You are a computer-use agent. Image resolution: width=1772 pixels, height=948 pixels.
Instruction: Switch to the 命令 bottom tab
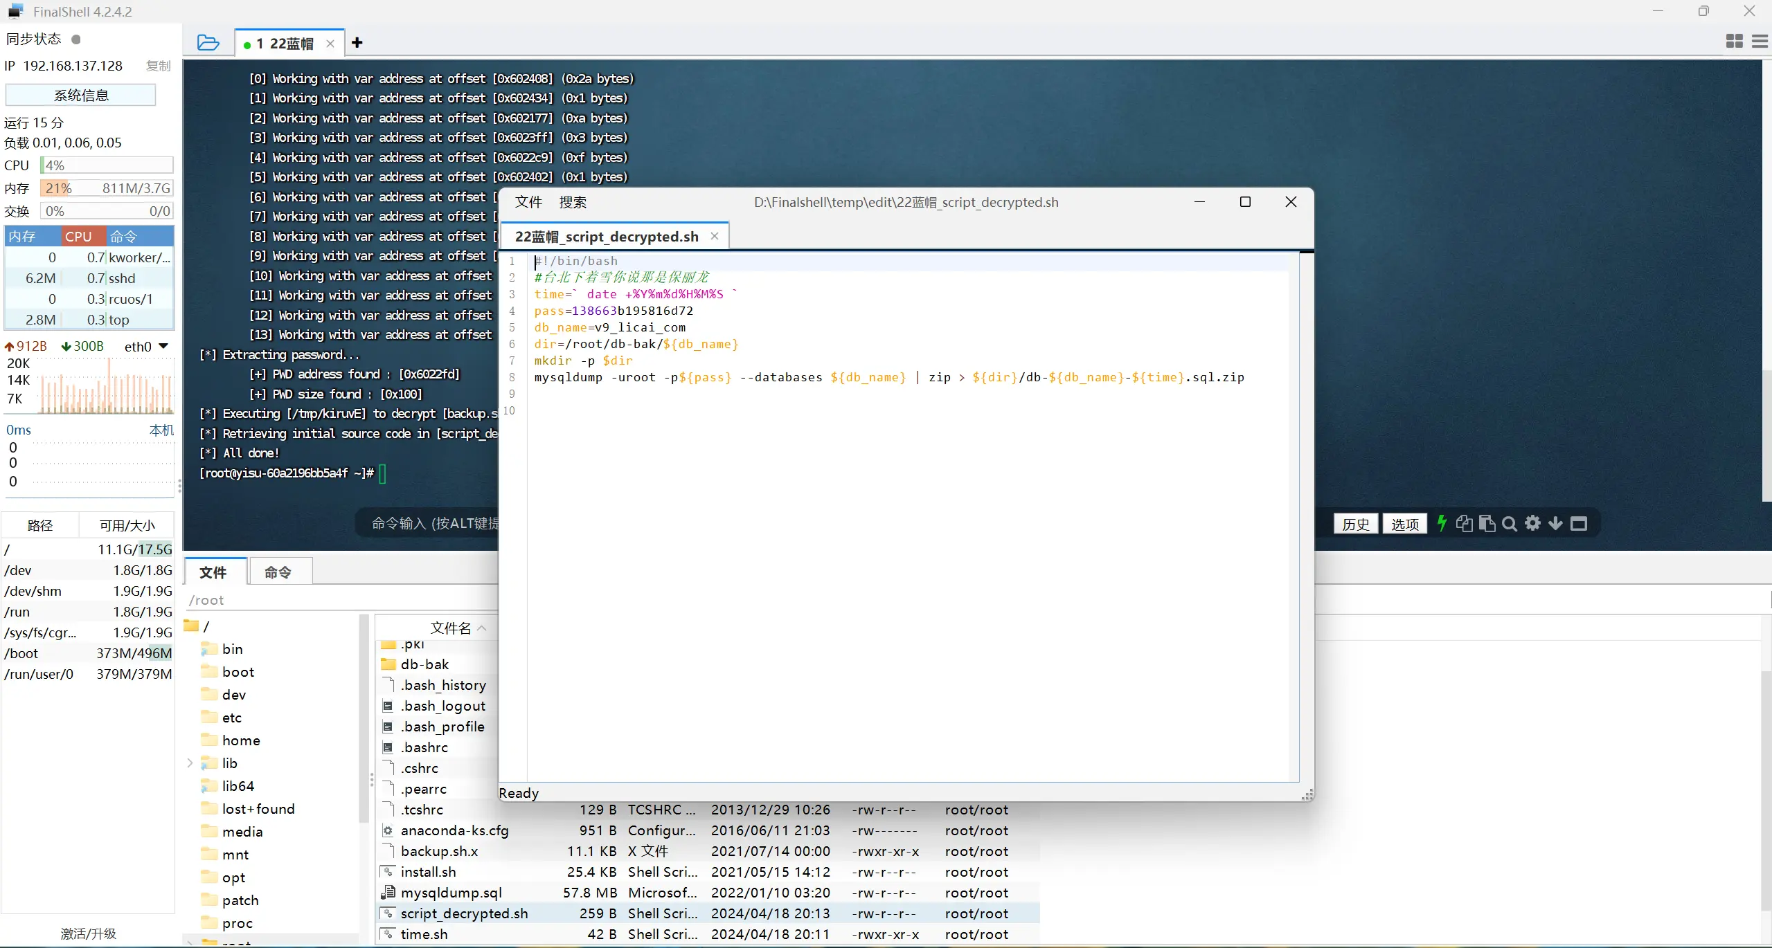click(x=278, y=572)
